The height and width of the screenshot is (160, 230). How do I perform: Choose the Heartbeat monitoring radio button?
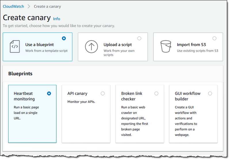coord(49,94)
